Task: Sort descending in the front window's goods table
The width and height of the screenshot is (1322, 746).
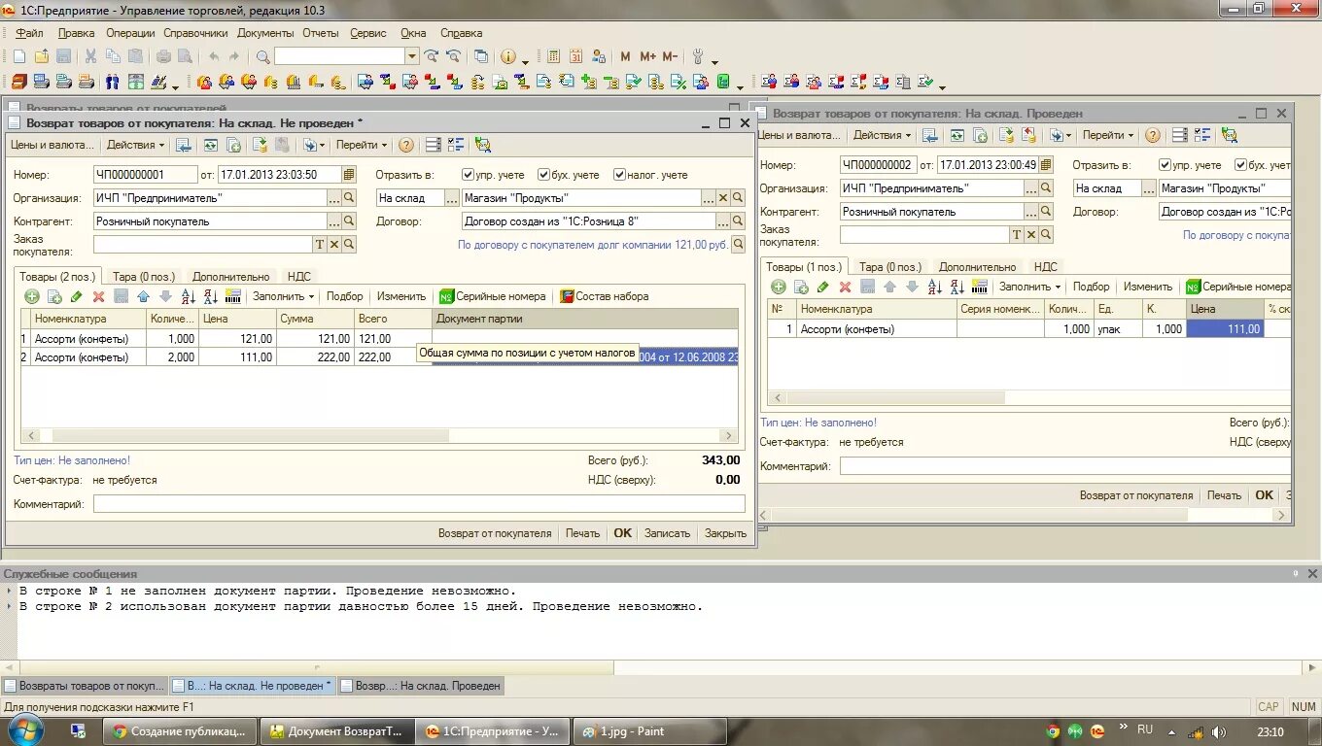Action: (x=210, y=296)
